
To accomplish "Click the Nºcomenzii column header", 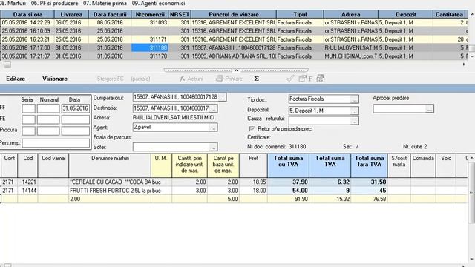I will 150,14.
